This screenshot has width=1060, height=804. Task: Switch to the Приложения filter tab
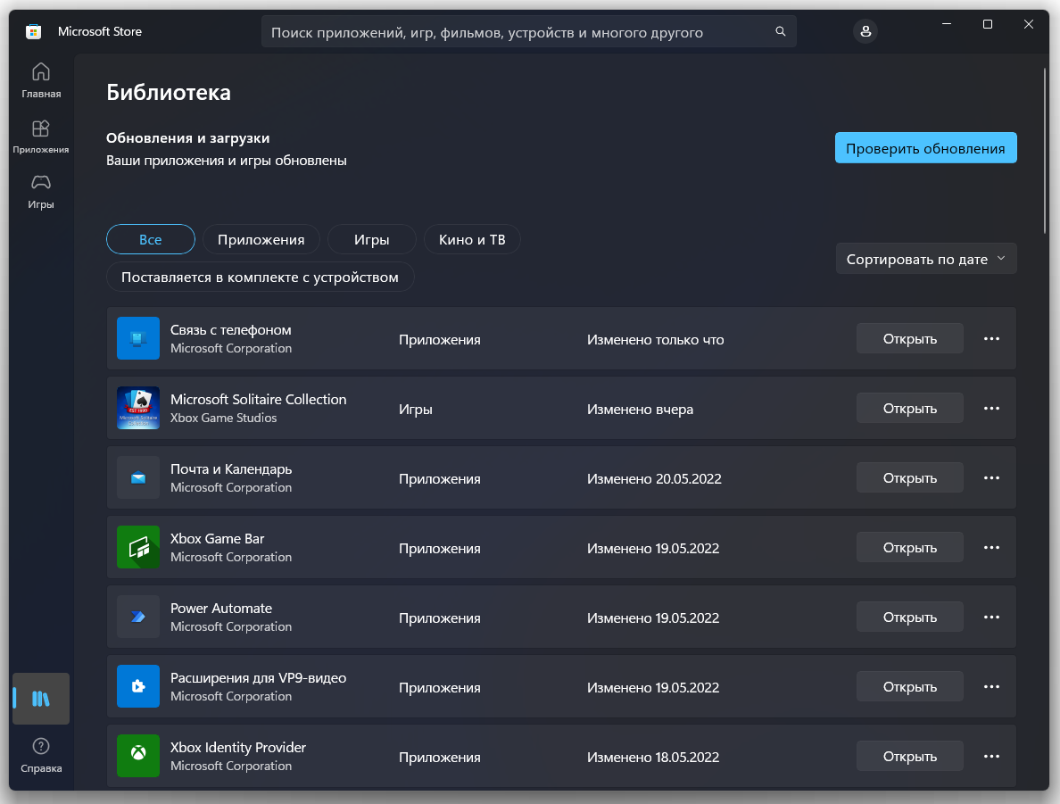261,239
